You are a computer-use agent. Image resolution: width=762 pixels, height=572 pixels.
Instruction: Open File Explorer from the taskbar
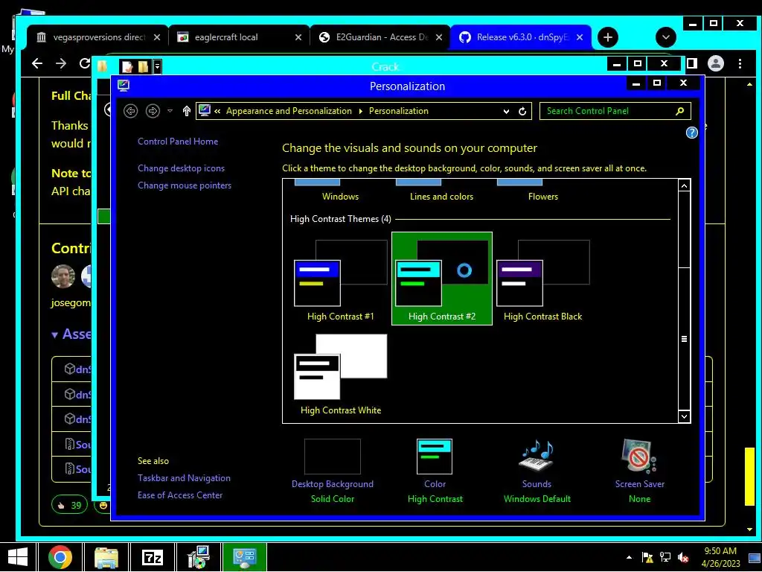pos(106,557)
